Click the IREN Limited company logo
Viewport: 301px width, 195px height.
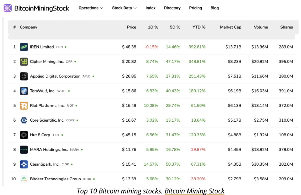[x=24, y=47]
